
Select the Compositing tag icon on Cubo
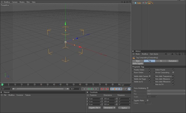(x=149, y=3)
